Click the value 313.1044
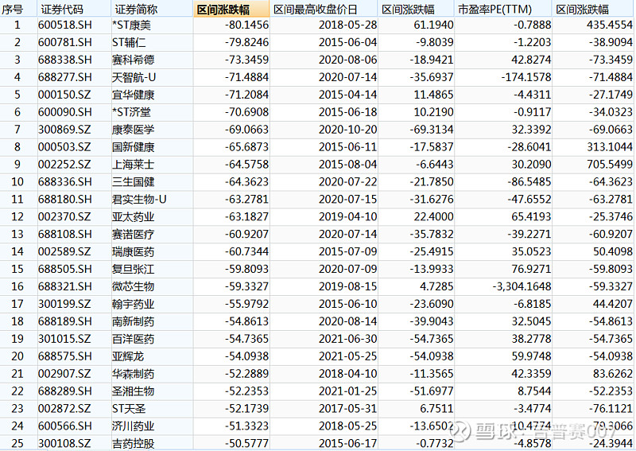The width and height of the screenshot is (636, 451). [610, 147]
